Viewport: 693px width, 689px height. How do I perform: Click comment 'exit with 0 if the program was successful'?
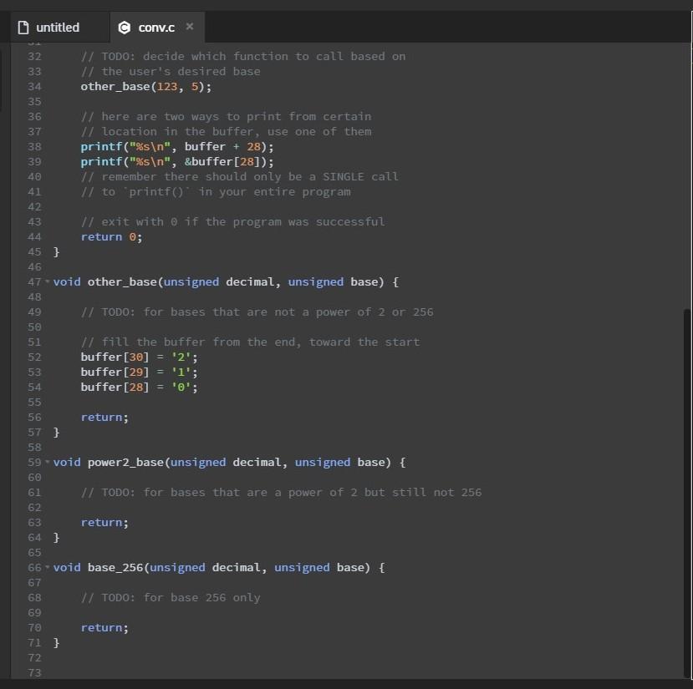[x=233, y=221]
